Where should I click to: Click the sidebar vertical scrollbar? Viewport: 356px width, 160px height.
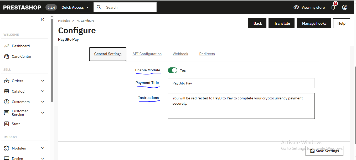click(x=52, y=60)
